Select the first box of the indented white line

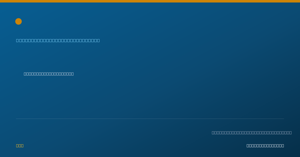coord(25,74)
